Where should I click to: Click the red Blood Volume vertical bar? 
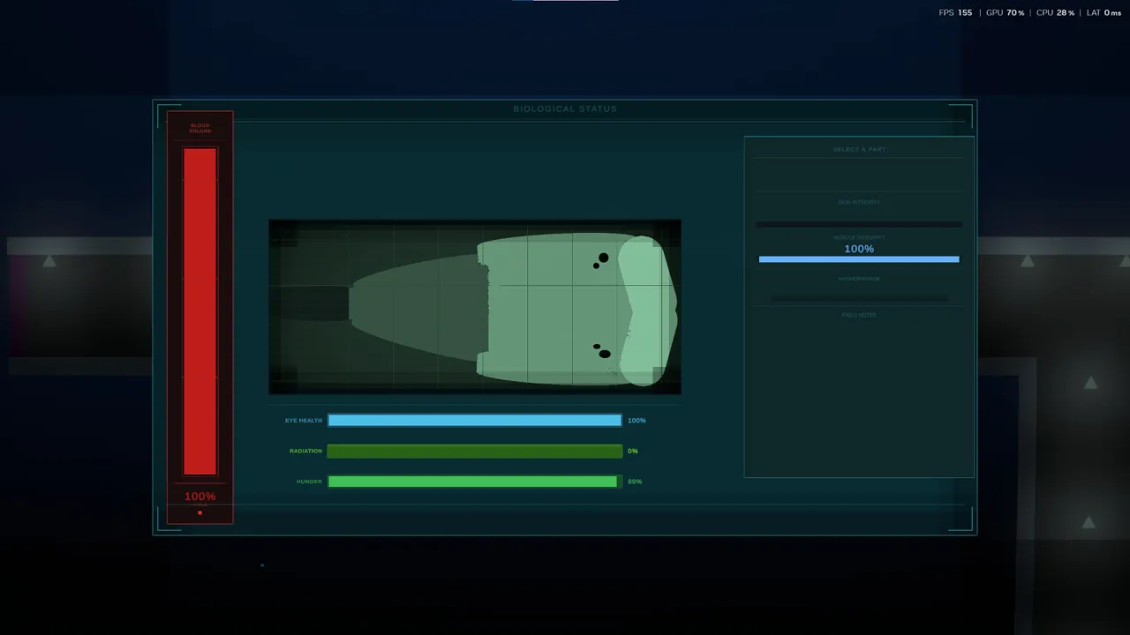click(x=200, y=311)
